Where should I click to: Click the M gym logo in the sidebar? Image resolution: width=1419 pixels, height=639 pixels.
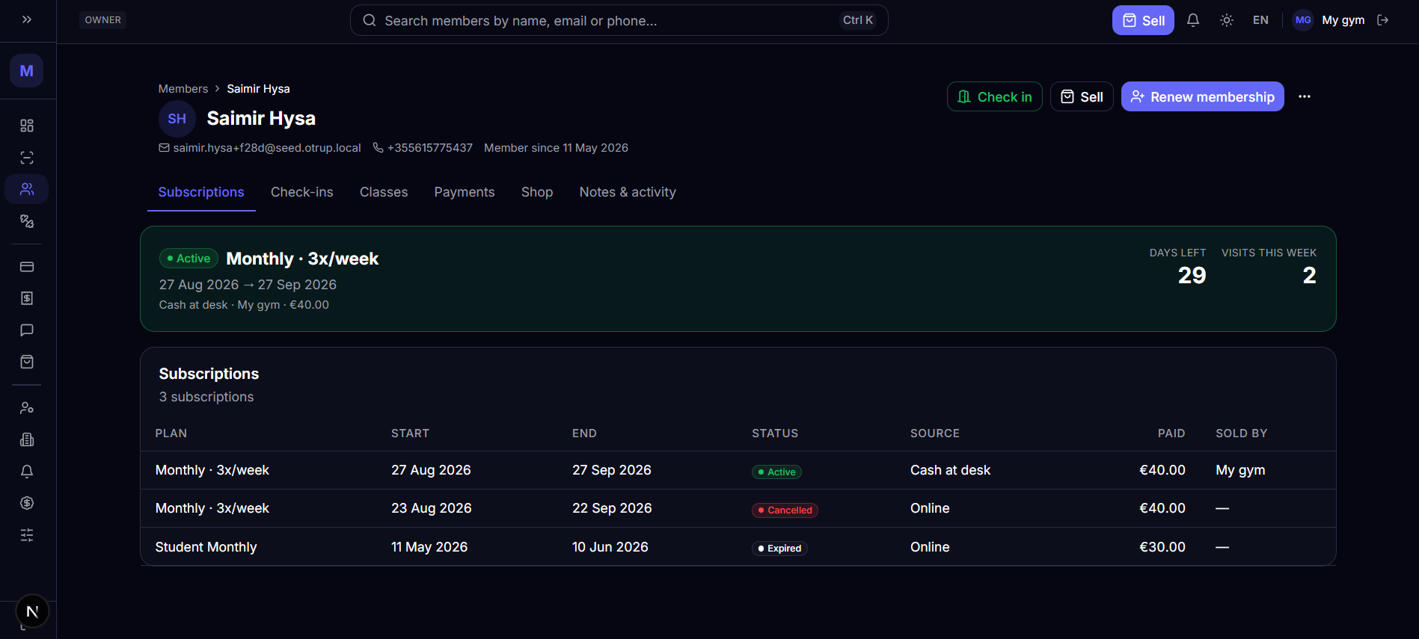point(27,71)
